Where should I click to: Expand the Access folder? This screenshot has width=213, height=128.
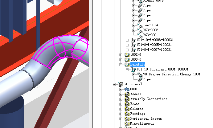click(121, 94)
